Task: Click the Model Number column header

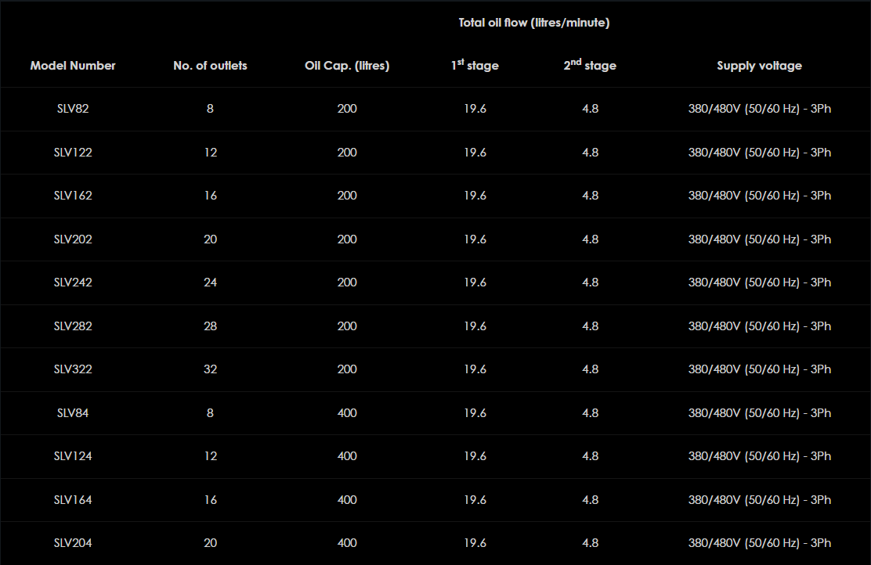Action: point(73,66)
